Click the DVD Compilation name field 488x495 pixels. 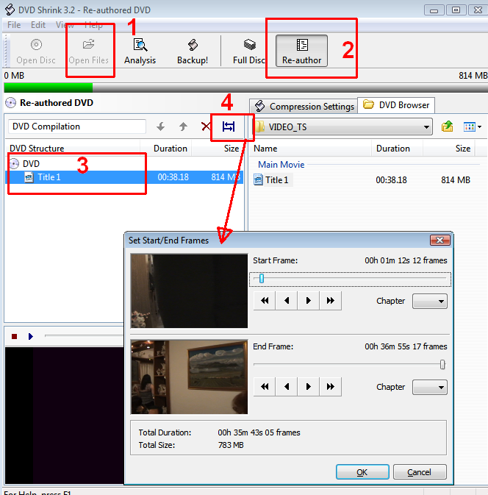pyautogui.click(x=77, y=127)
